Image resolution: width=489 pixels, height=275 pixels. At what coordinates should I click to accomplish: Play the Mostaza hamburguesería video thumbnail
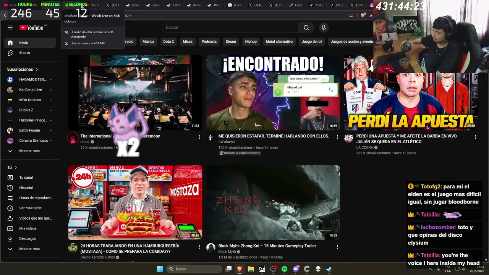click(x=135, y=202)
